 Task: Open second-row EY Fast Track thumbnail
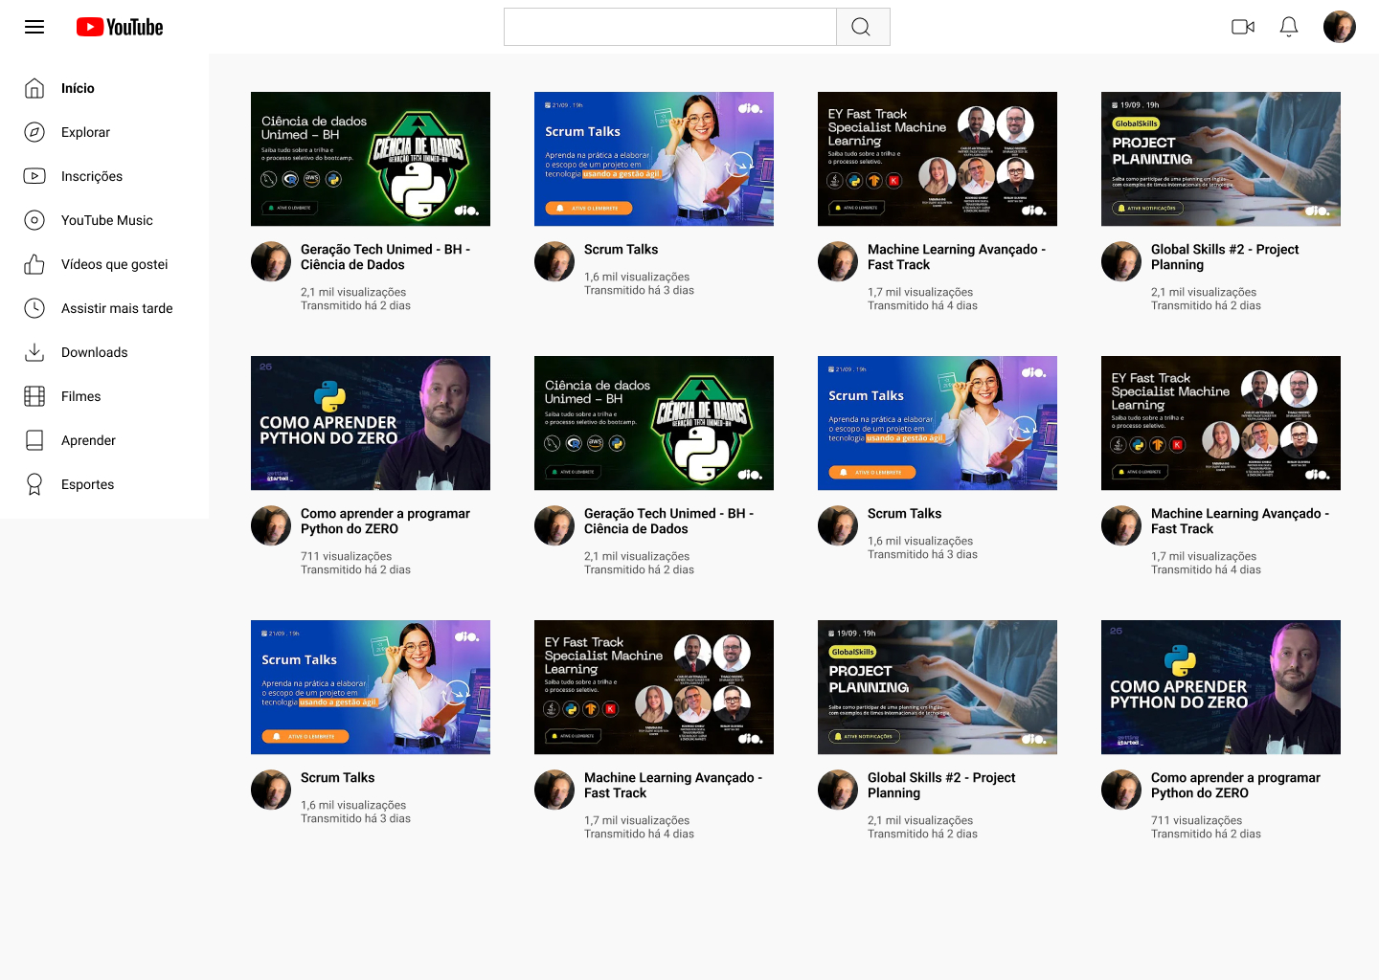1221,423
